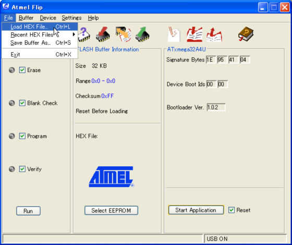Screen dimensions: 292x245
Task: Uncheck the Erase checkbox
Action: coord(22,70)
